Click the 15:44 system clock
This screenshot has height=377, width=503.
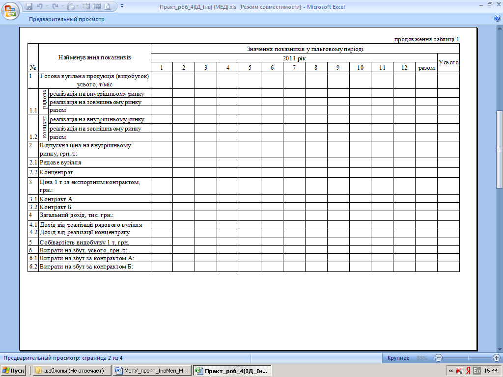pyautogui.click(x=491, y=371)
